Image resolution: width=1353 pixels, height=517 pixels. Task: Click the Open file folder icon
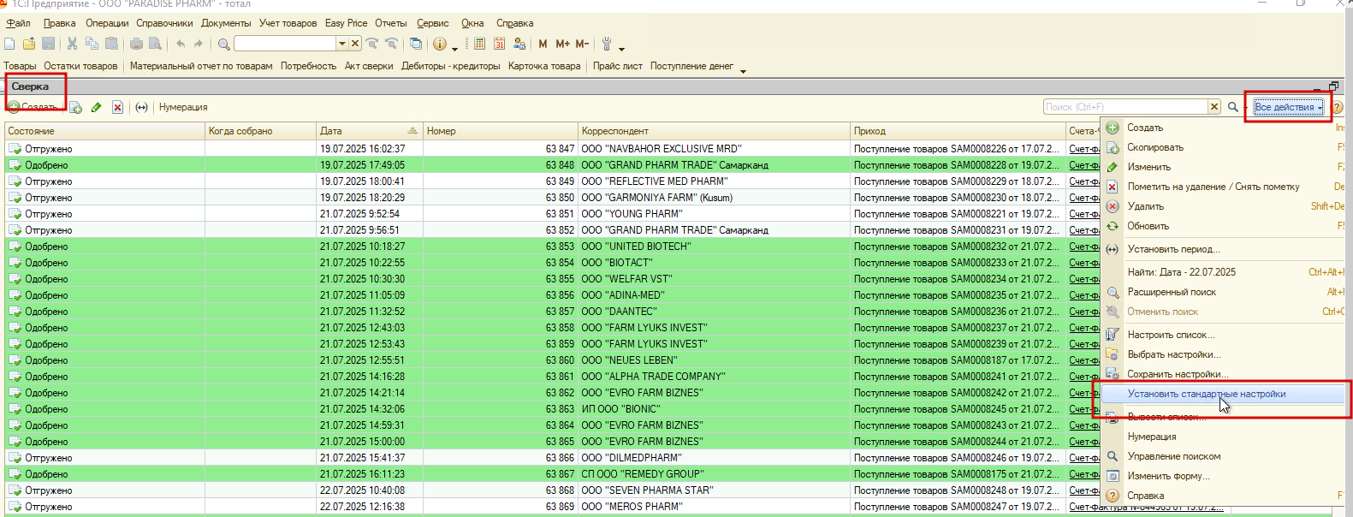point(29,44)
